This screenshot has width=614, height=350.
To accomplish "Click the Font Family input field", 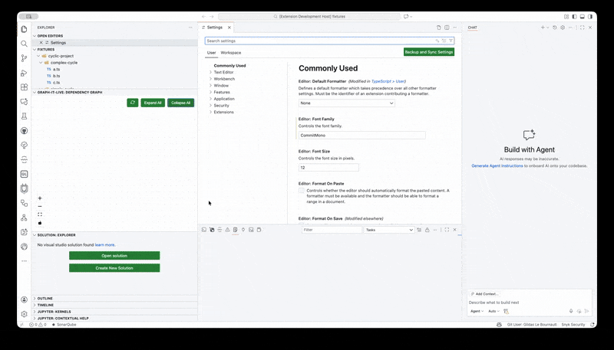I will (361, 135).
